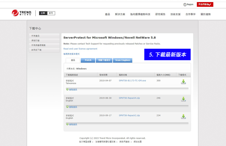
Task: Click the date 2019-08-30
Action: tap(105, 98)
